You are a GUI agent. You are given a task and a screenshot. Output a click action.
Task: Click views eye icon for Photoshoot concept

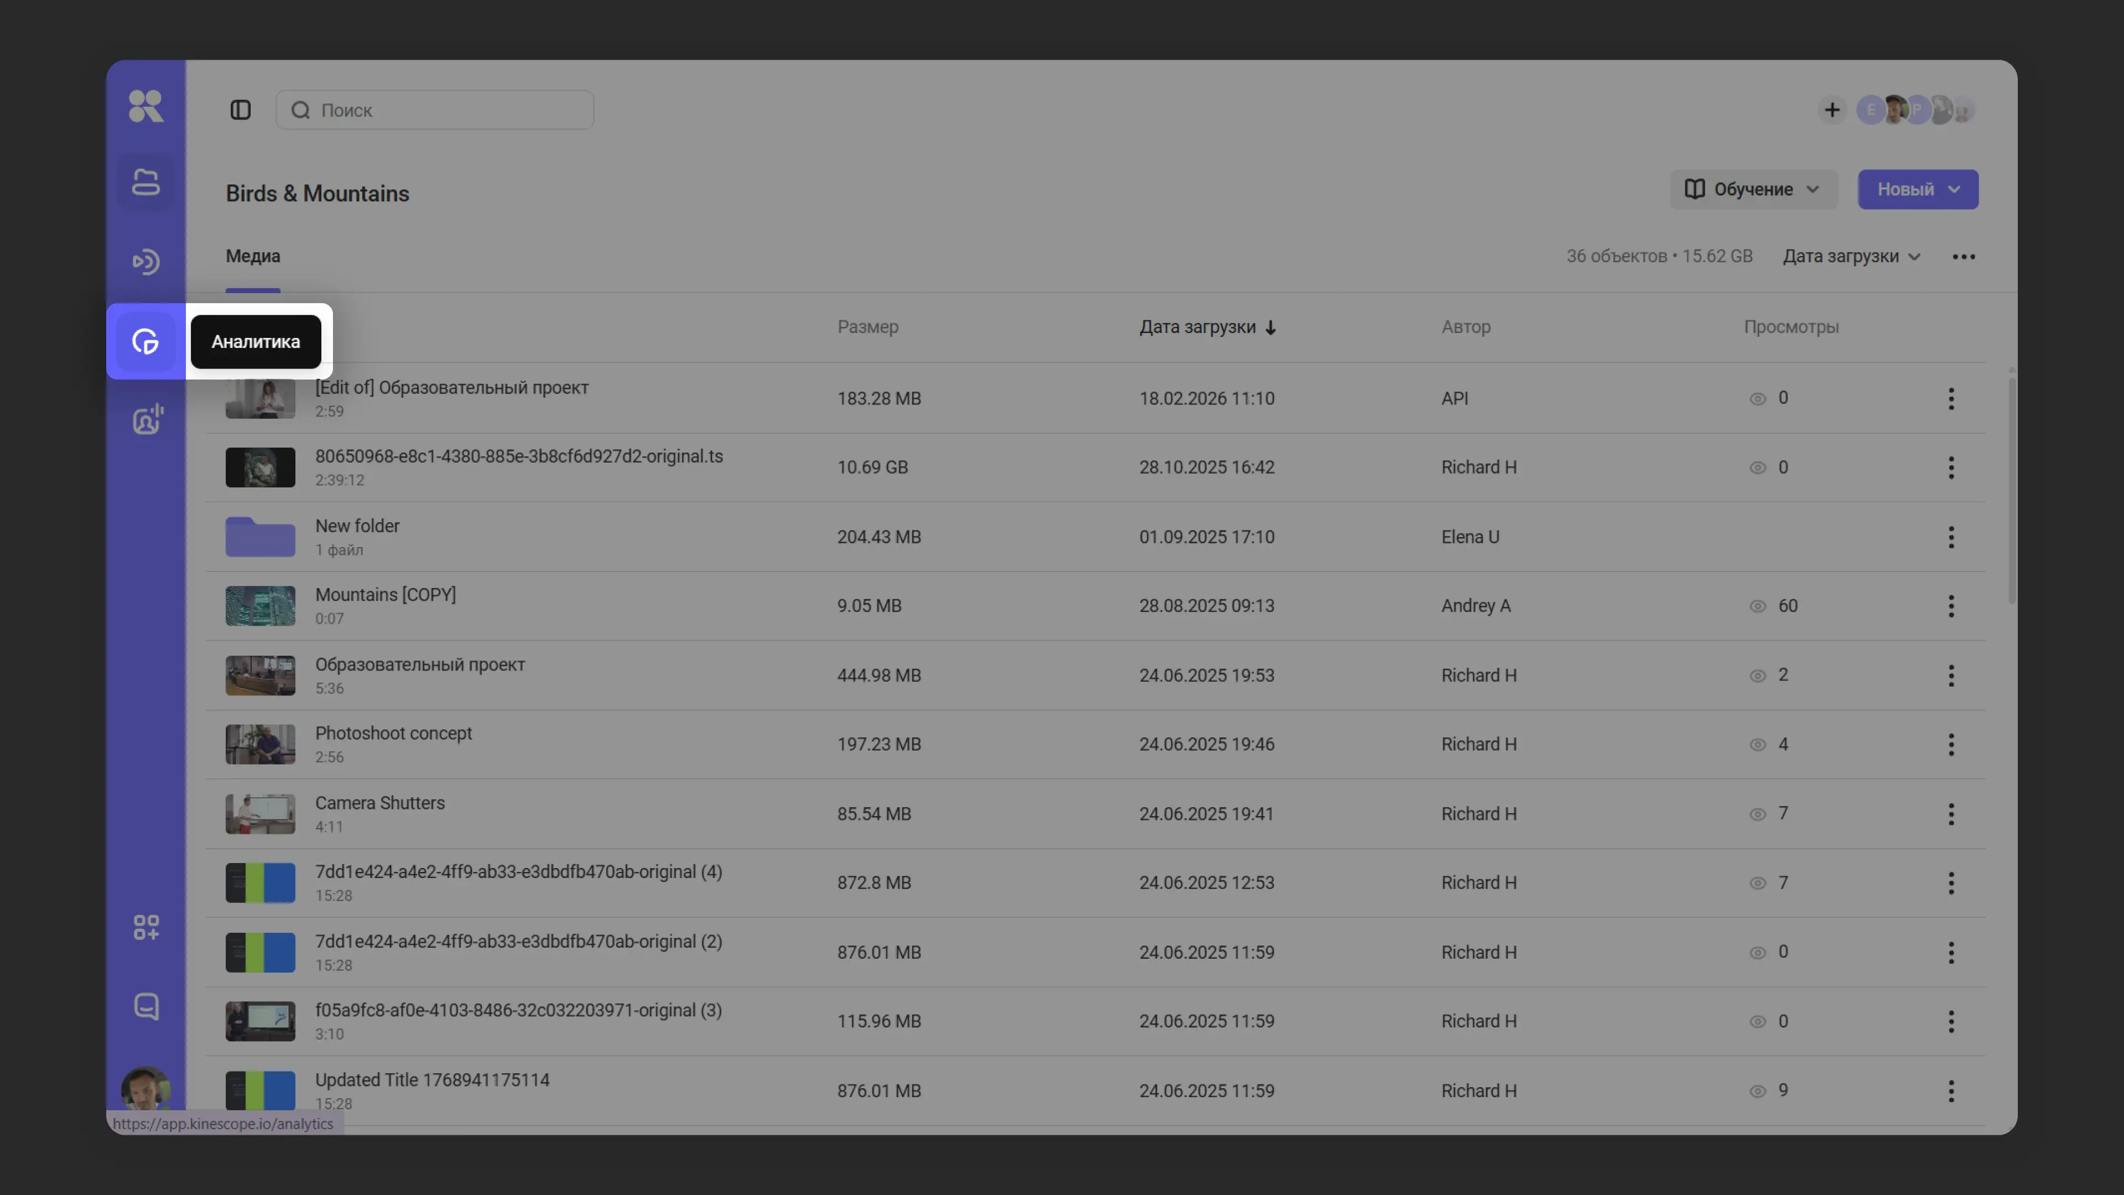(x=1757, y=745)
